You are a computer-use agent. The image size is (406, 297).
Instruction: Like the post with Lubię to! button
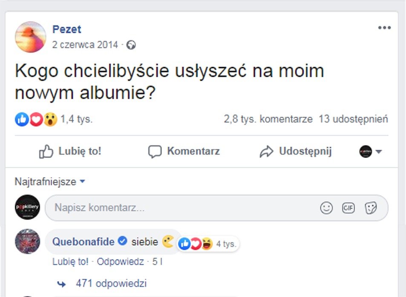tap(70, 151)
